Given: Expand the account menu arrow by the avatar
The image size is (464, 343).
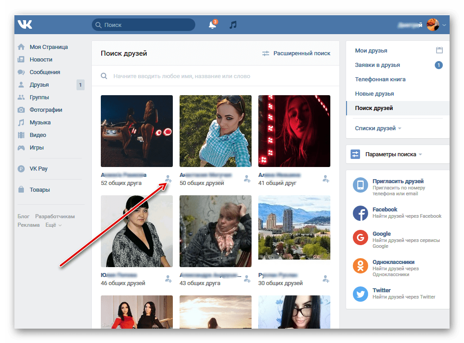Looking at the screenshot, I should [444, 25].
